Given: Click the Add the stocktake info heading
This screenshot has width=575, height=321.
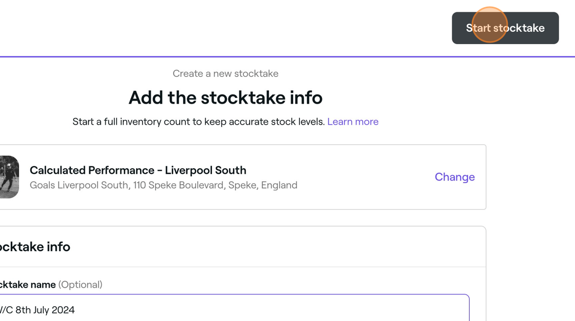Looking at the screenshot, I should (225, 97).
